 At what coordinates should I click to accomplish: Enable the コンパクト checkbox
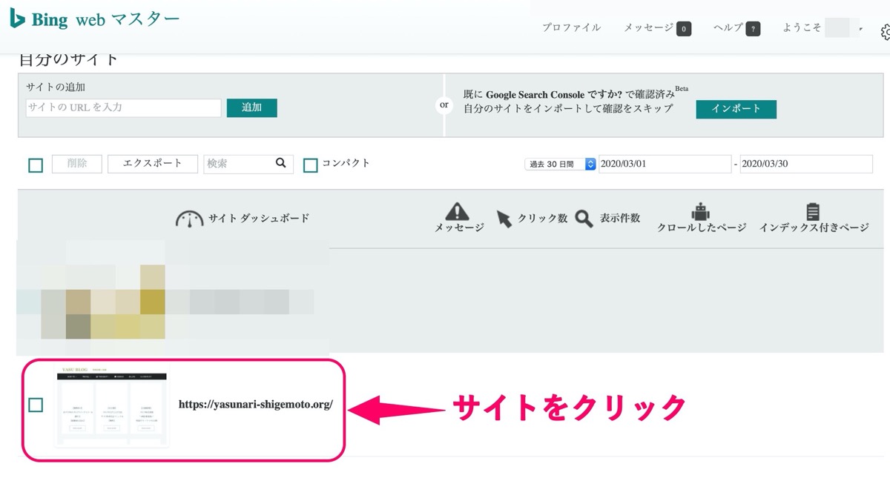coord(311,165)
